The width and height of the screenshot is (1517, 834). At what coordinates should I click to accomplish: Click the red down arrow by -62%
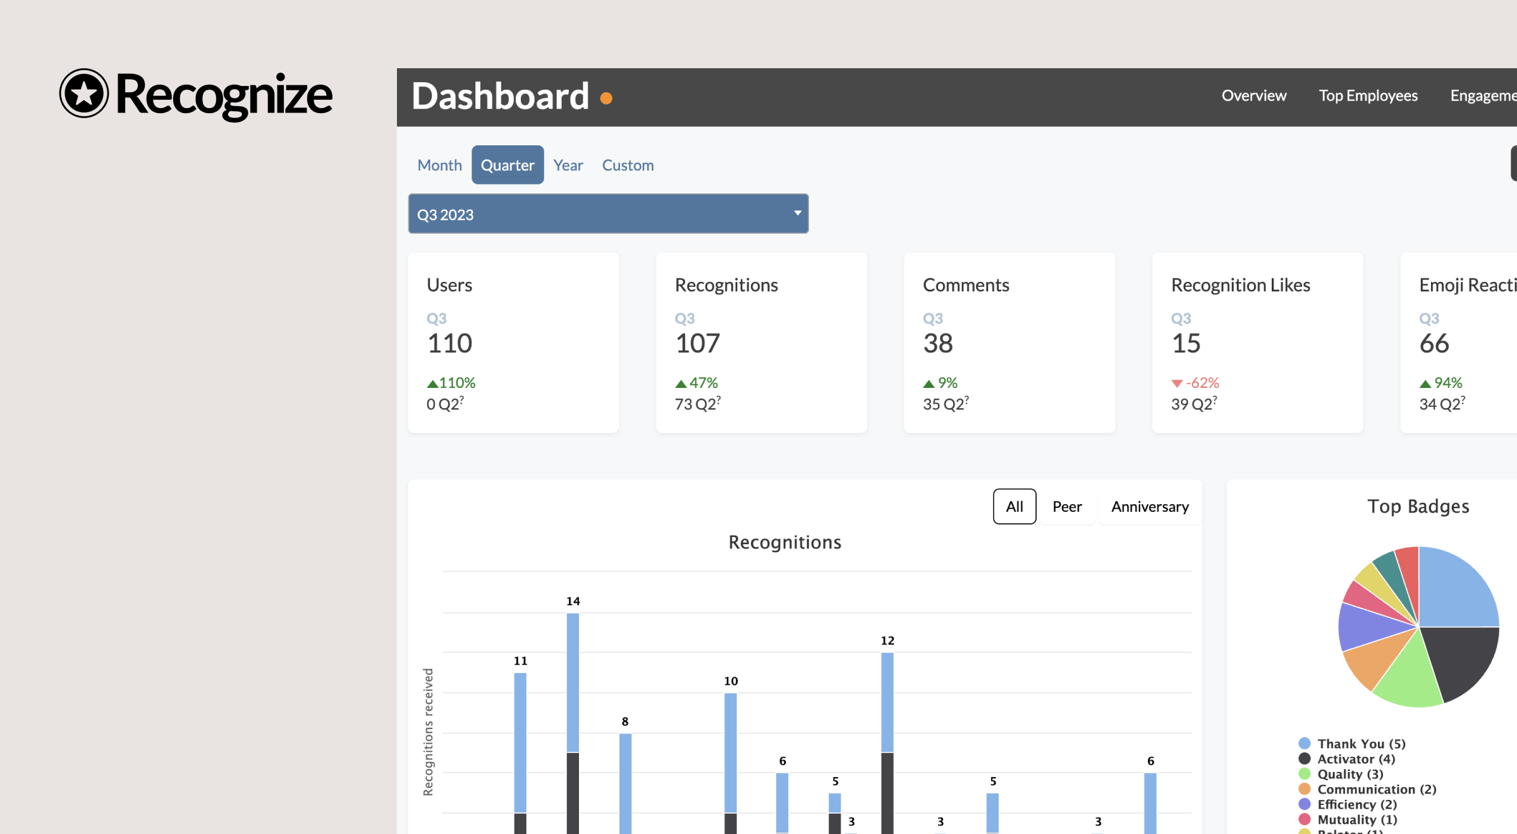(1177, 384)
